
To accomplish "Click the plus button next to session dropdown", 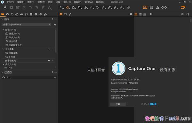I will pos(55,25).
